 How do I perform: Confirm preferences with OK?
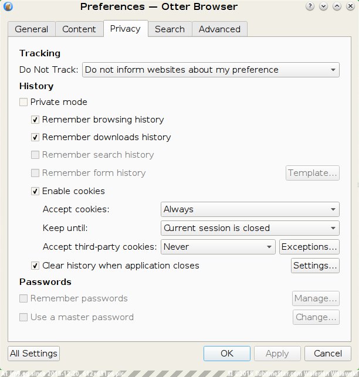point(227,354)
